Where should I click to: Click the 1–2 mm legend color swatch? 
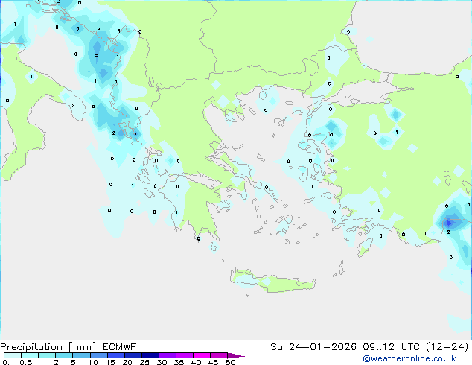tap(47, 355)
